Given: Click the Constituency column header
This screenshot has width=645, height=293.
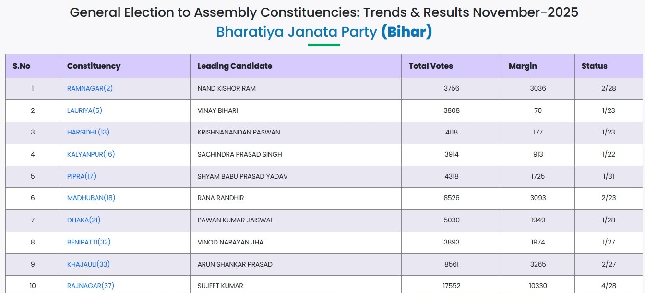Looking at the screenshot, I should 94,66.
